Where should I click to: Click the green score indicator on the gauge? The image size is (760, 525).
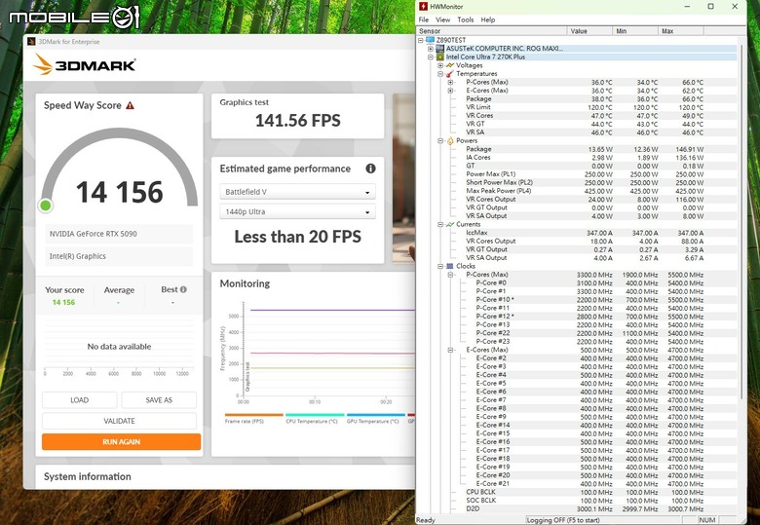click(46, 206)
